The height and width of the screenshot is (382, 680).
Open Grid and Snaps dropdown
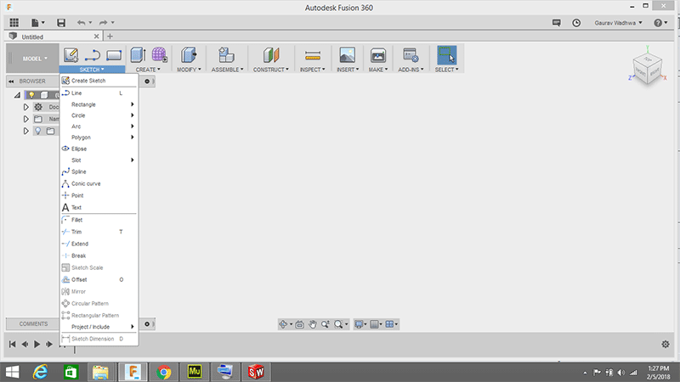[x=376, y=324]
